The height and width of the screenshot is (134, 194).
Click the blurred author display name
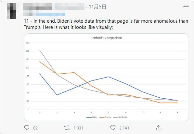(x=37, y=6)
